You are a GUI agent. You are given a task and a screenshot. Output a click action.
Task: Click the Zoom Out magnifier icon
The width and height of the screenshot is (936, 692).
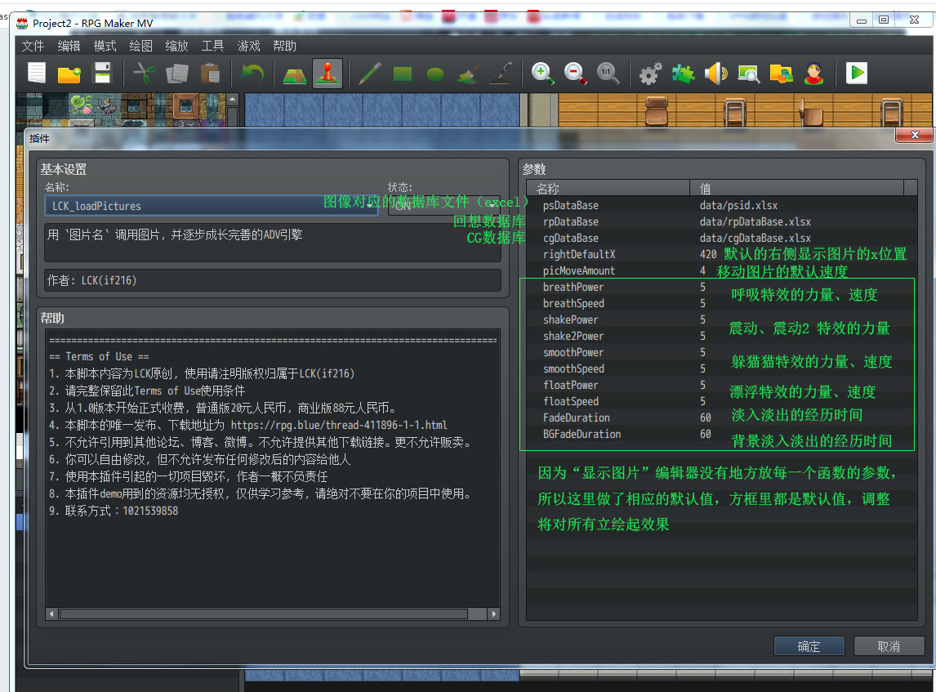click(576, 74)
